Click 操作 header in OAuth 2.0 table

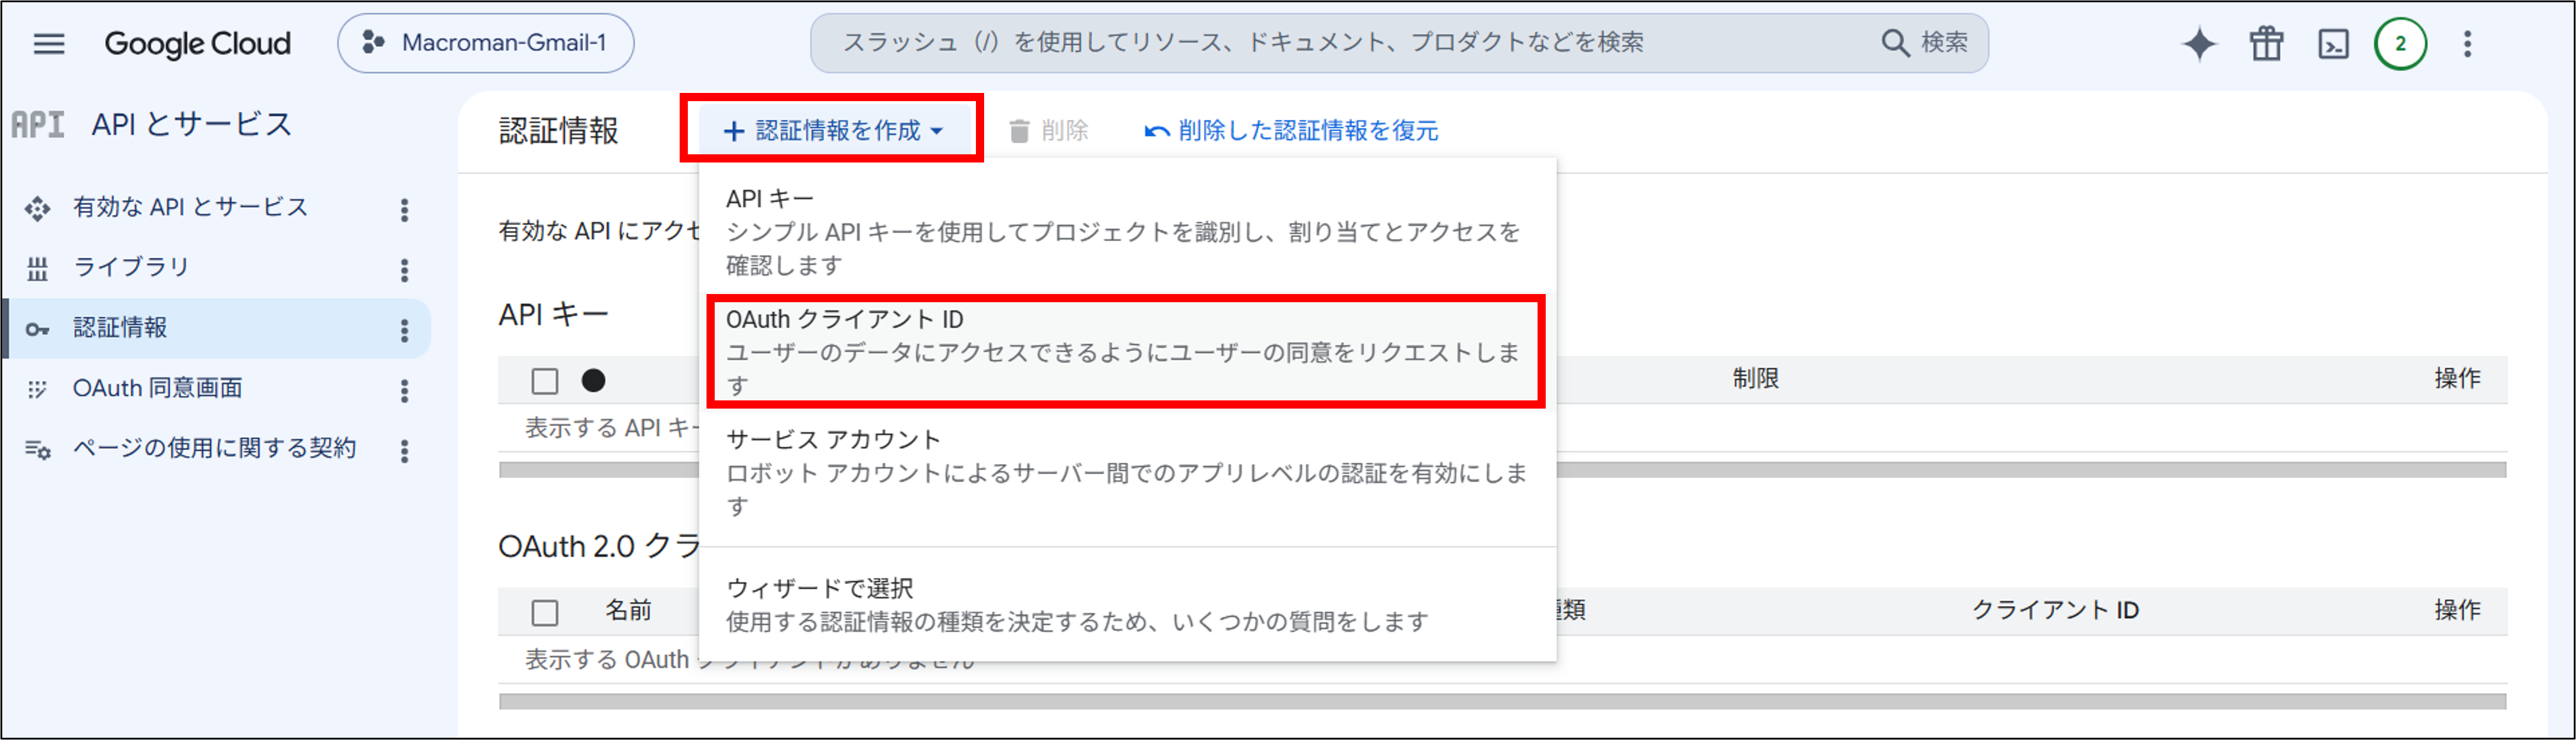(2457, 610)
